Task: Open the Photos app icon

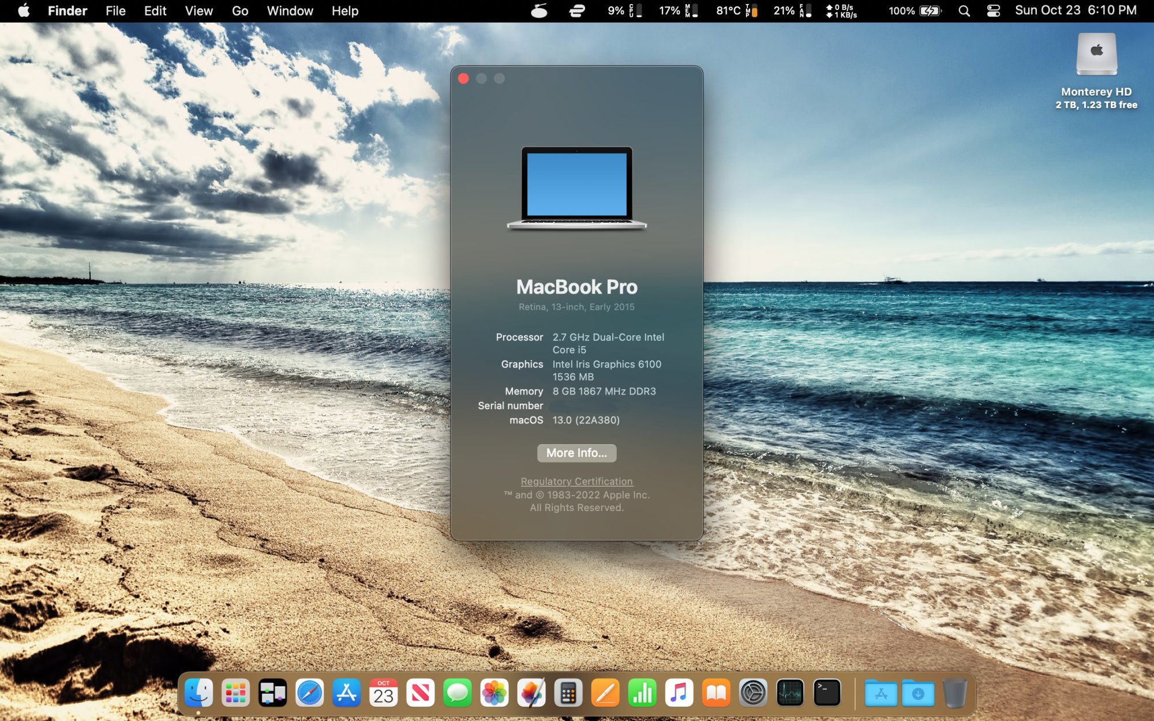Action: [494, 693]
